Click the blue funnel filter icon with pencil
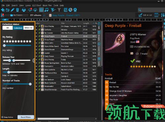 click(x=53, y=10)
